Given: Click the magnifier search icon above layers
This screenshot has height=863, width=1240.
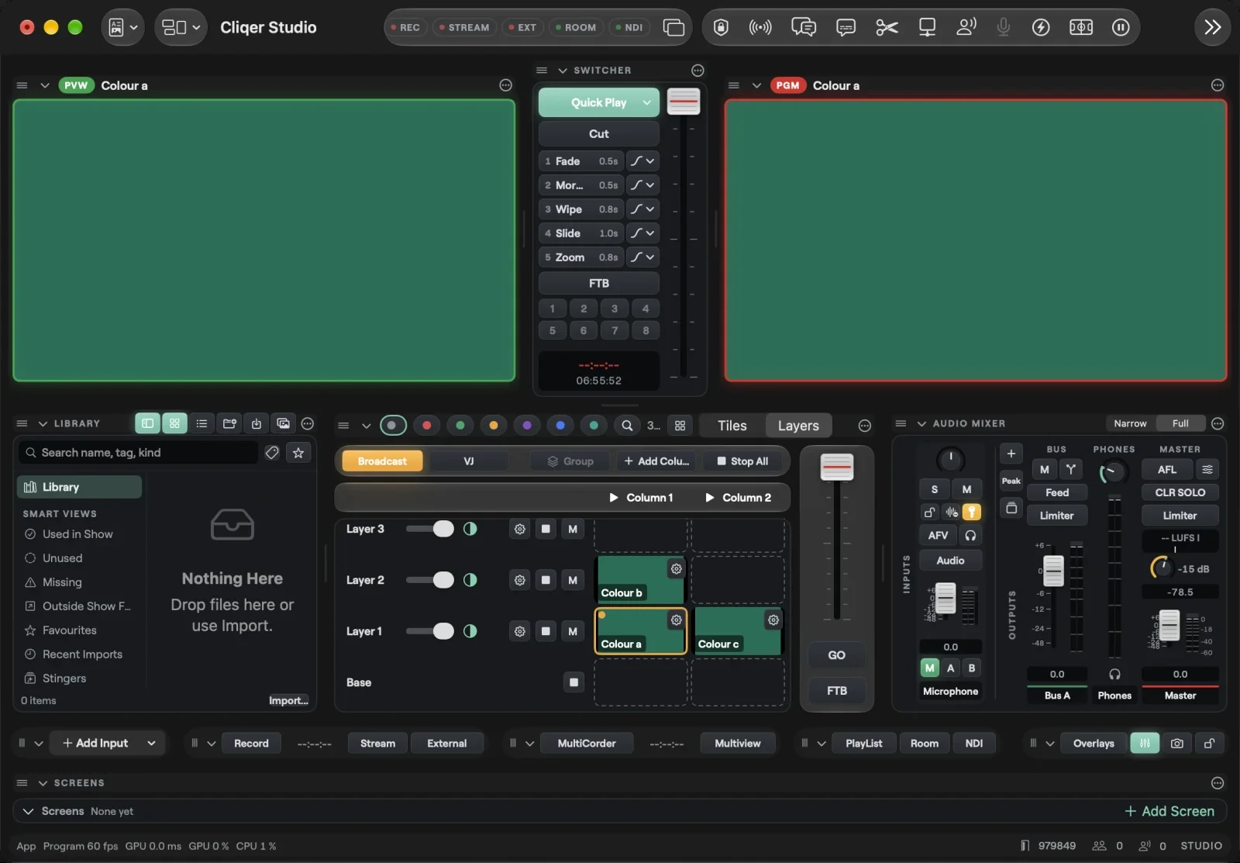Looking at the screenshot, I should (627, 425).
